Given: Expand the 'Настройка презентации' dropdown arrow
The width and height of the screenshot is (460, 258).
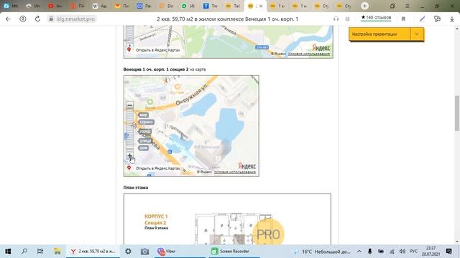Looking at the screenshot, I should [417, 34].
